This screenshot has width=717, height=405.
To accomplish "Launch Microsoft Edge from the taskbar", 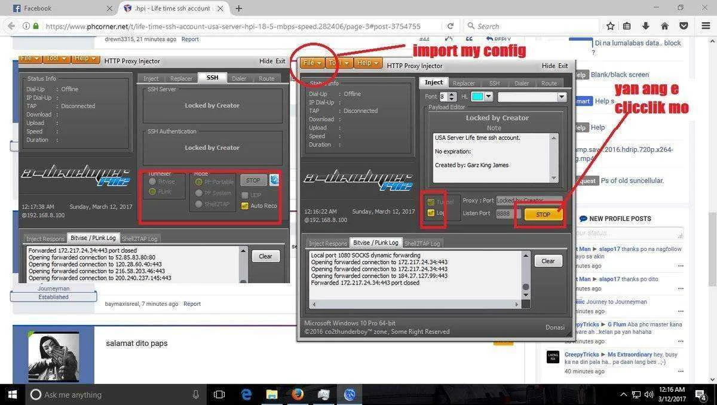I will (x=246, y=394).
